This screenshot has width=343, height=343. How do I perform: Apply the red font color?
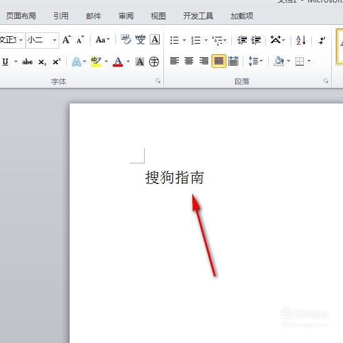[x=118, y=62]
